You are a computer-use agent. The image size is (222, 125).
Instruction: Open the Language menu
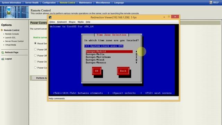click(119, 2)
